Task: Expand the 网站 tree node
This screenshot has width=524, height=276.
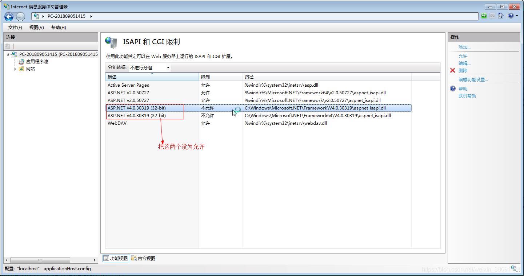Action: (x=15, y=69)
